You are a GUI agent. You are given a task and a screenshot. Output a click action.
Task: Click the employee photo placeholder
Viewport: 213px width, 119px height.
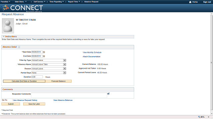click(x=8, y=26)
